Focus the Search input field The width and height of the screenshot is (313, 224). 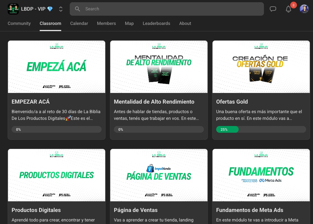tap(167, 9)
